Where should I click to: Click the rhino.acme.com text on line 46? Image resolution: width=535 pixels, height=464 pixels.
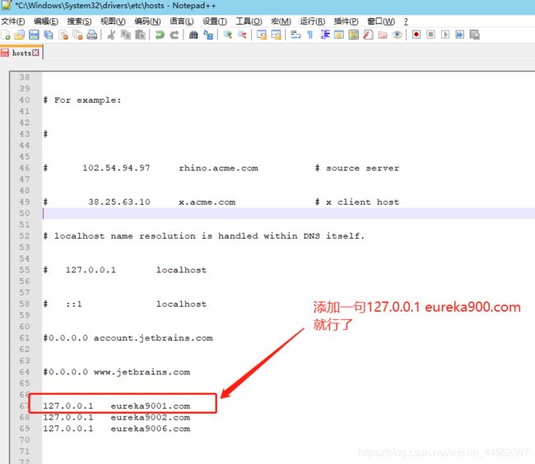219,168
